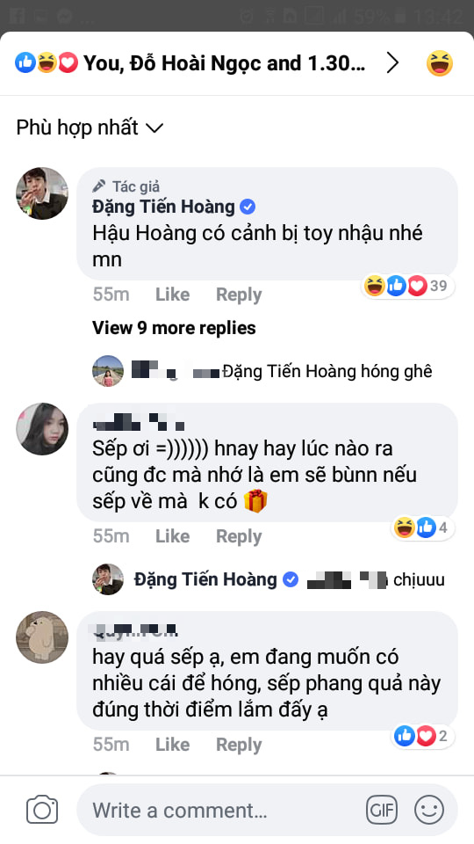Expand View 9 more replies
The width and height of the screenshot is (474, 844).
click(x=174, y=328)
